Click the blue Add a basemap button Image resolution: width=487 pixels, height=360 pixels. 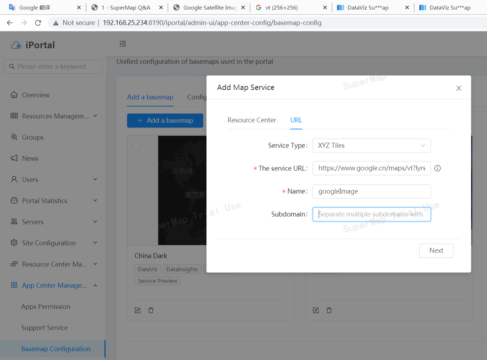[165, 120]
